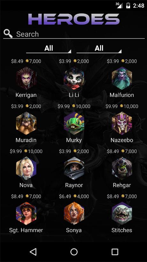The image size is (147, 262).
Task: Click the Murky name label
Action: pos(74,140)
